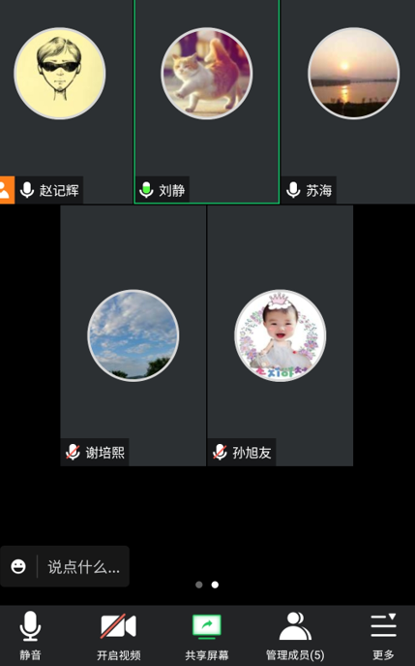Select the second page indicator dot
This screenshot has height=666, width=415.
coord(215,585)
